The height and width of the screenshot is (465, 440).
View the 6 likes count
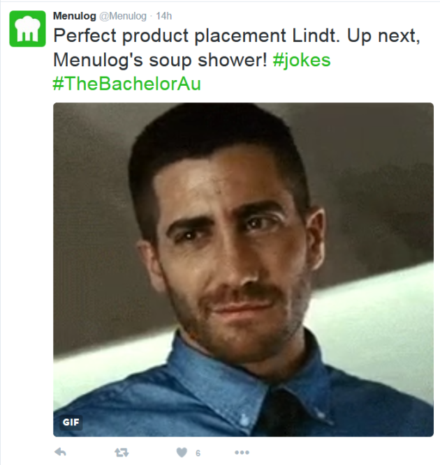pyautogui.click(x=198, y=453)
